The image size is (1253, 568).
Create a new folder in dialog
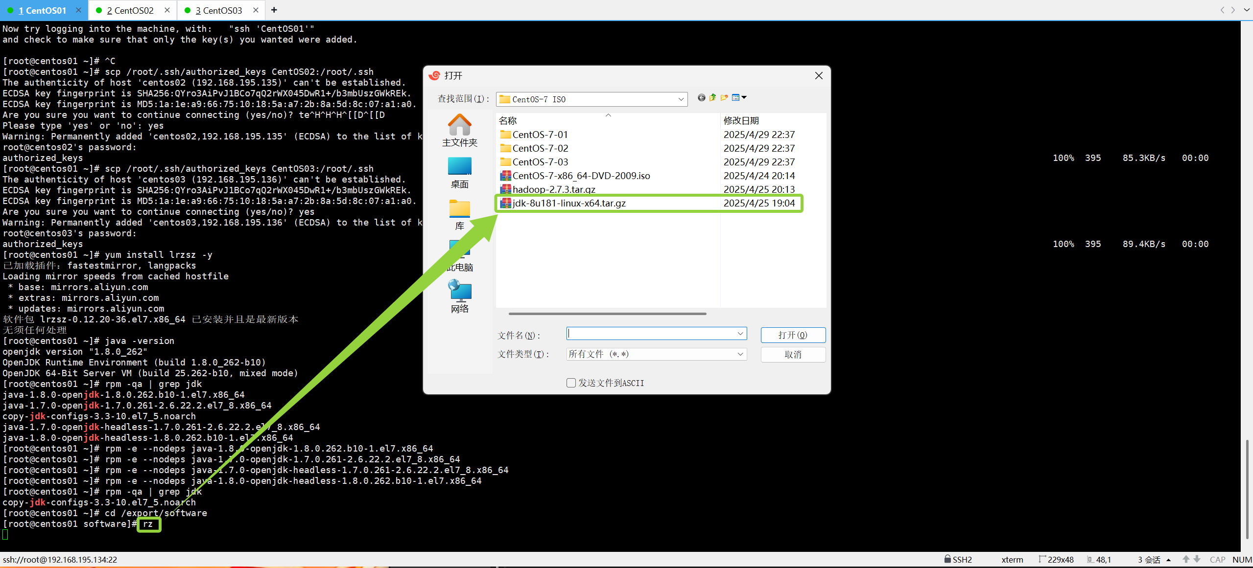[x=724, y=98]
